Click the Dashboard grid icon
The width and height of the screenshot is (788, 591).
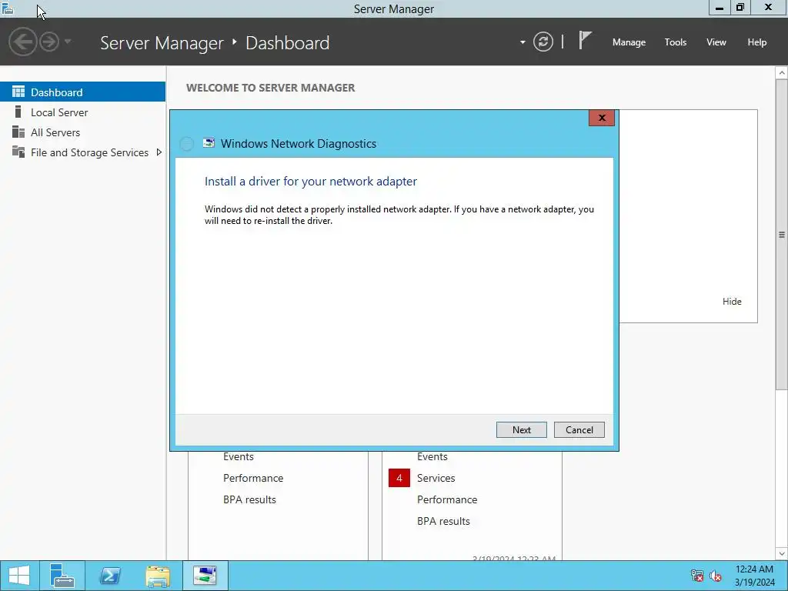(18, 92)
